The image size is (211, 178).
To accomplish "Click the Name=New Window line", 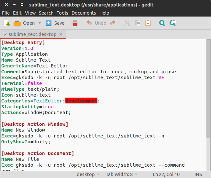I will 23,130.
